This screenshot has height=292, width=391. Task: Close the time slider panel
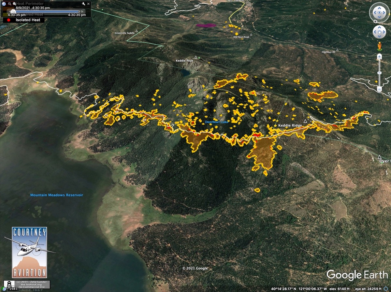(x=88, y=4)
